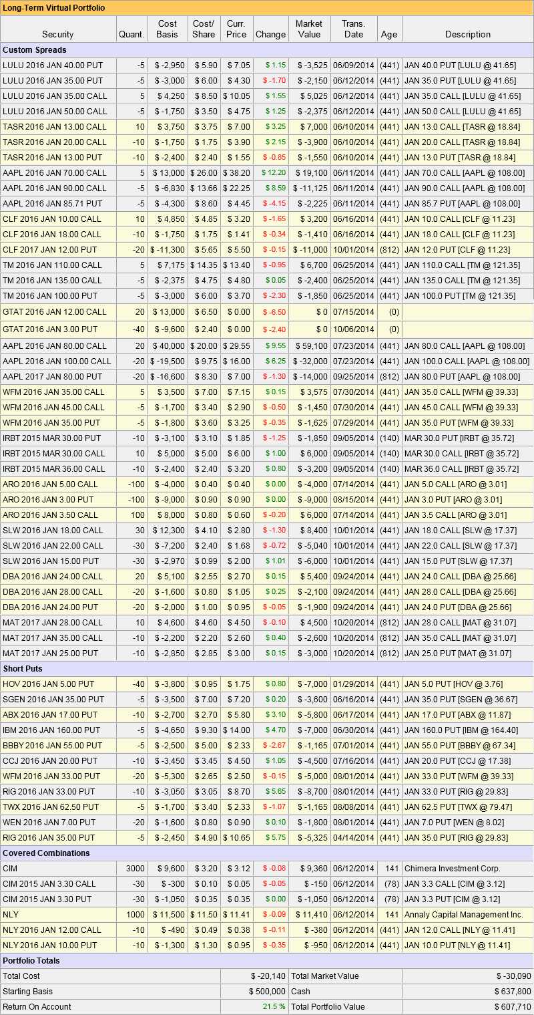Select CIM 2015 JAN 3.30 PUT security
The image size is (534, 1015).
click(47, 899)
